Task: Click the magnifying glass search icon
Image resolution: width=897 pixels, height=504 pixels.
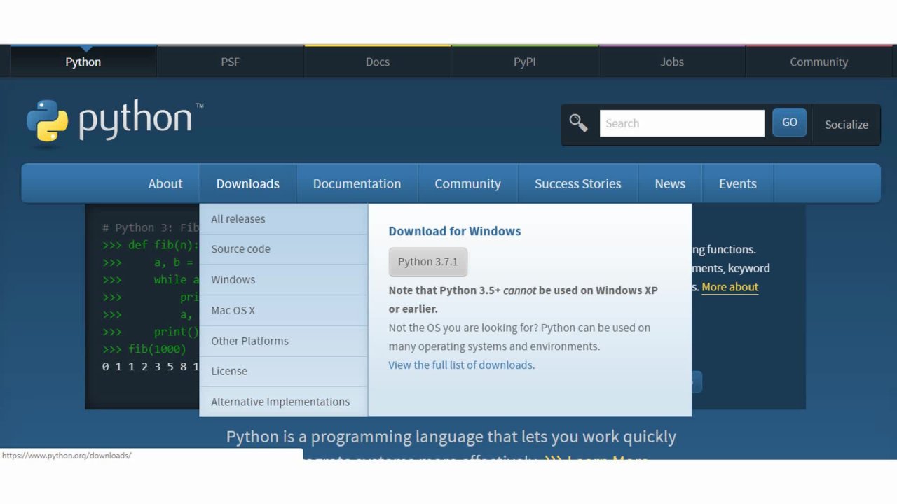Action: [578, 123]
